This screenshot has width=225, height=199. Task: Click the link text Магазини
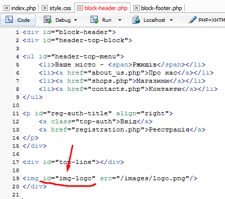153,81
